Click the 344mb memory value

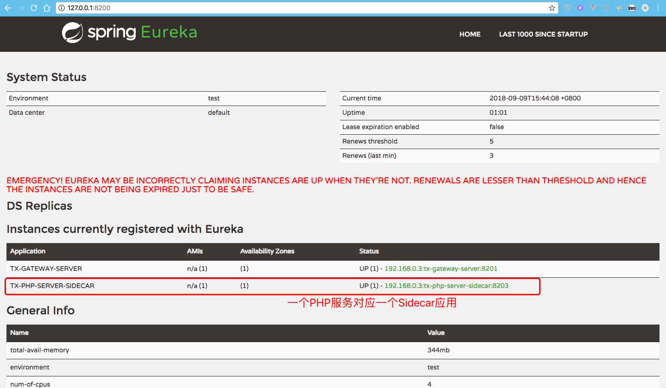coord(439,350)
